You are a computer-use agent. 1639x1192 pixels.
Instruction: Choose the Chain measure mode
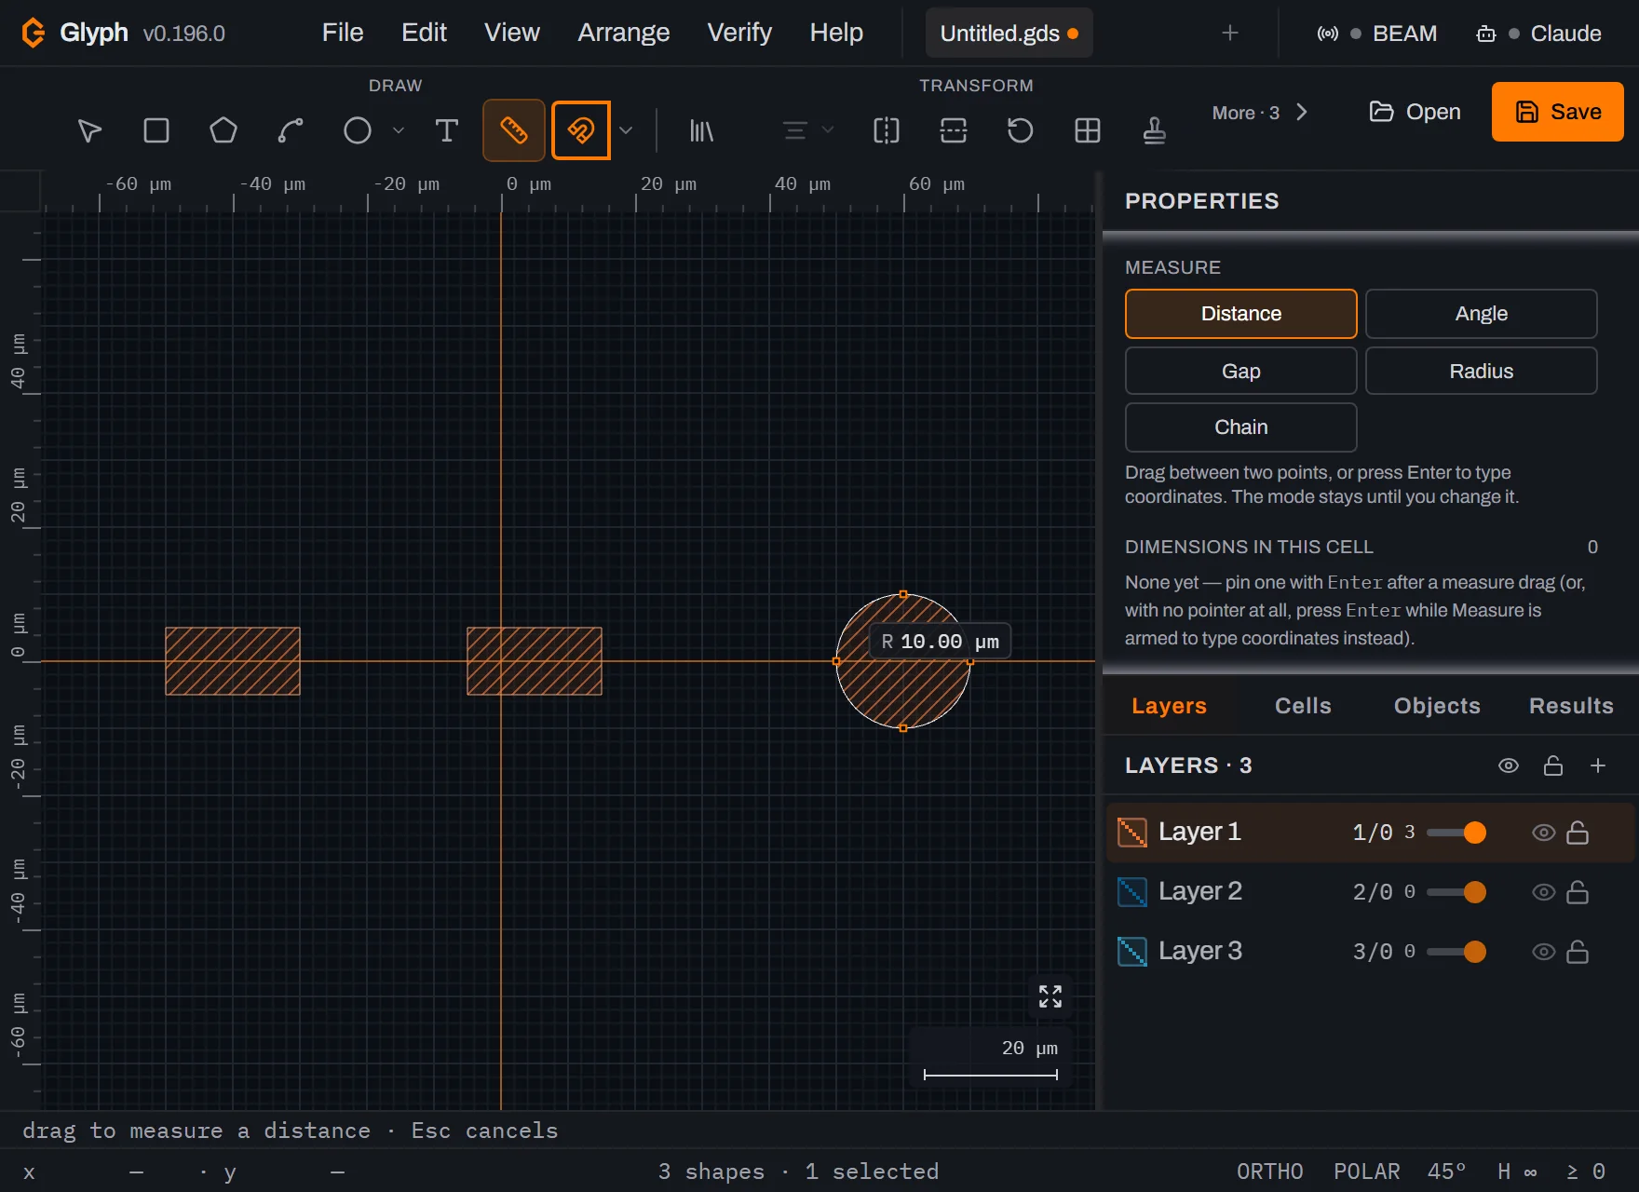(x=1240, y=427)
